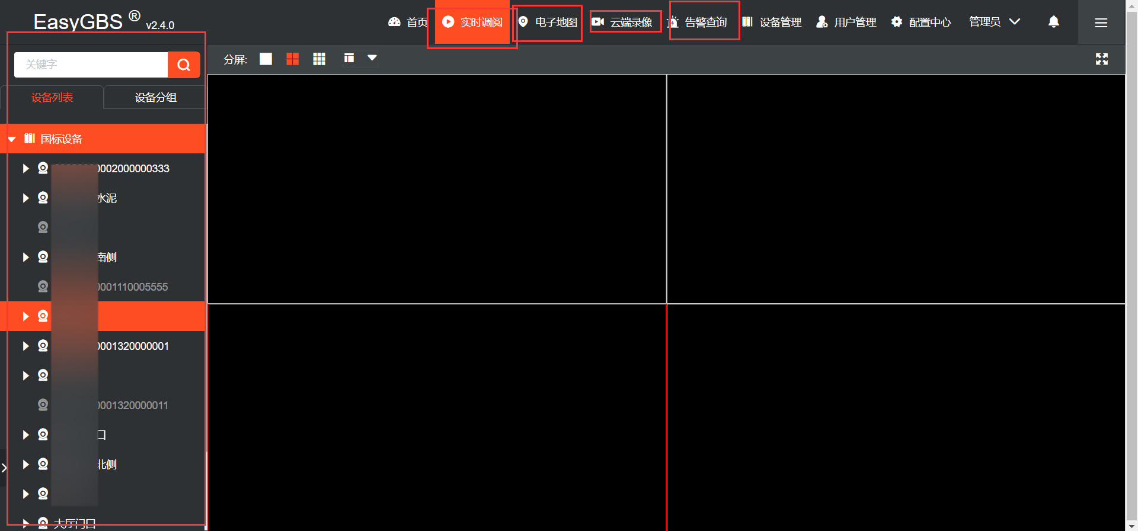1138x531 pixels.
Task: Select the bottom-left video pane
Action: coord(437,417)
